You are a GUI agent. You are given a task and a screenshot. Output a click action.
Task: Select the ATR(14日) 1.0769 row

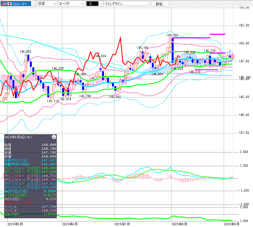30,214
